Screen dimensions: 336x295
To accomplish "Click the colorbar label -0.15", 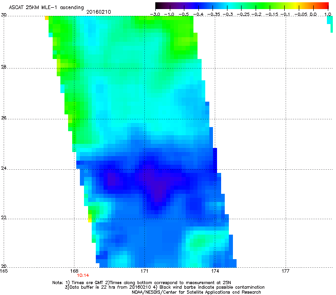I will pyautogui.click(x=272, y=15).
